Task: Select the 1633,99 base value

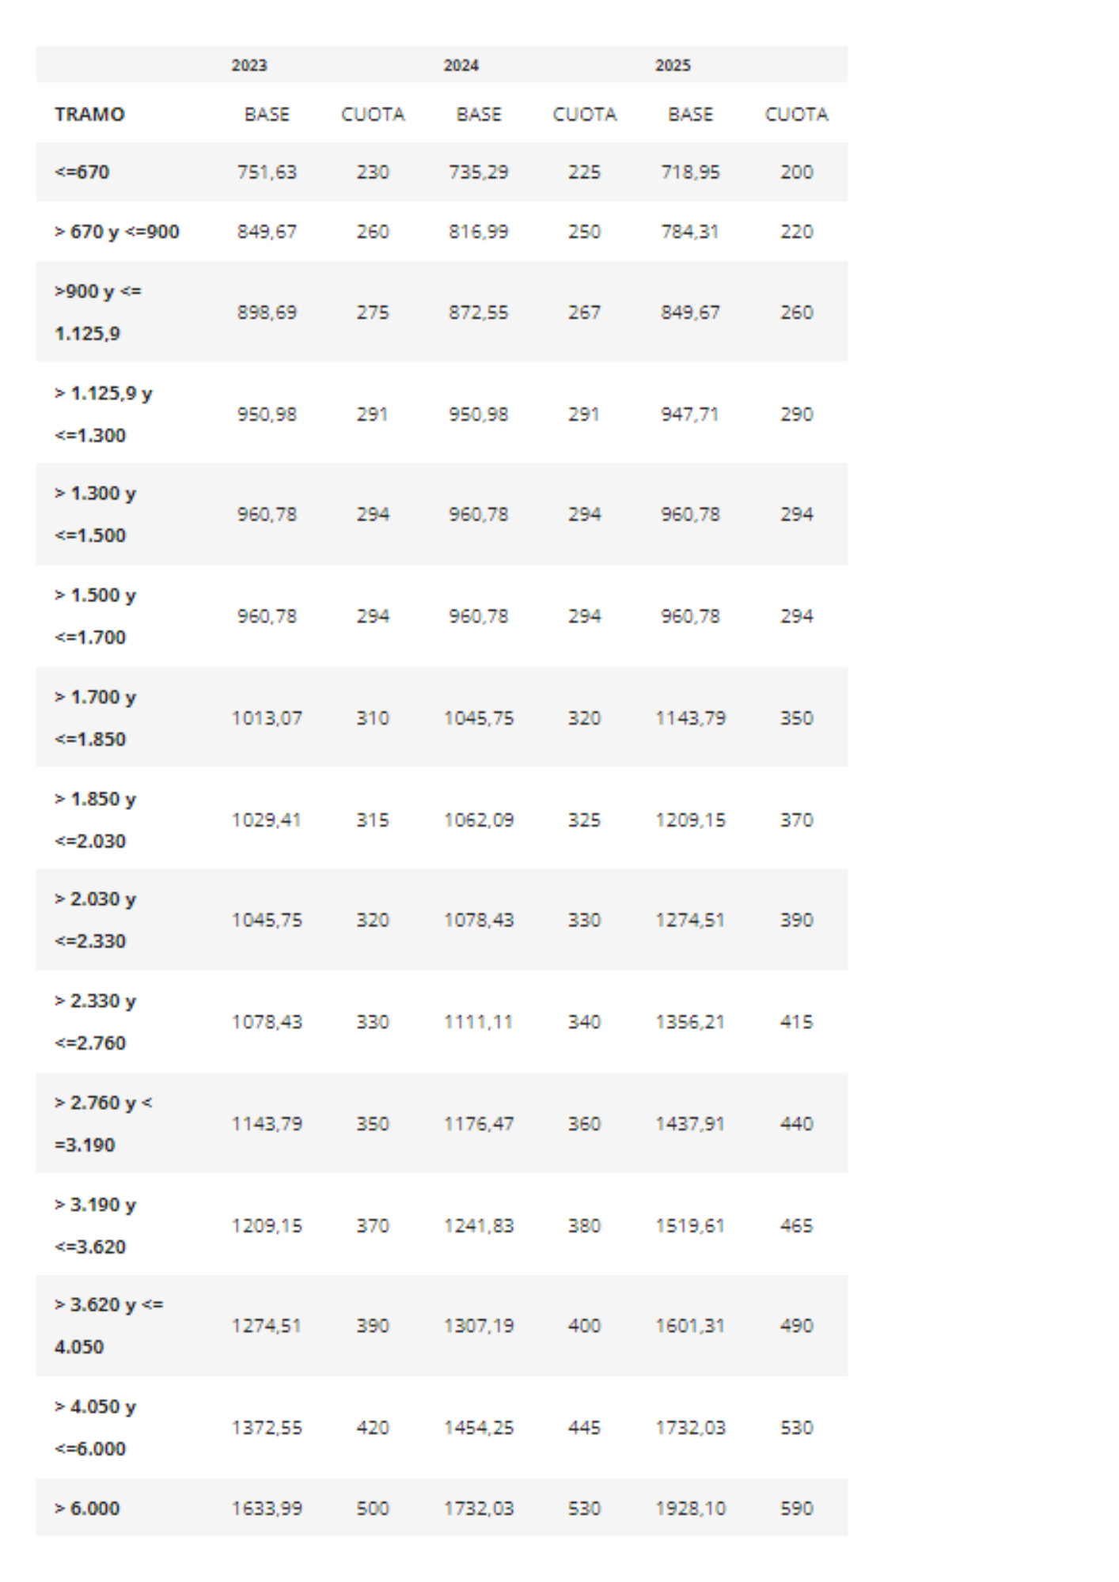Action: pos(267,1508)
